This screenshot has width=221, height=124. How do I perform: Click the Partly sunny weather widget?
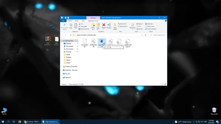(x=183, y=122)
